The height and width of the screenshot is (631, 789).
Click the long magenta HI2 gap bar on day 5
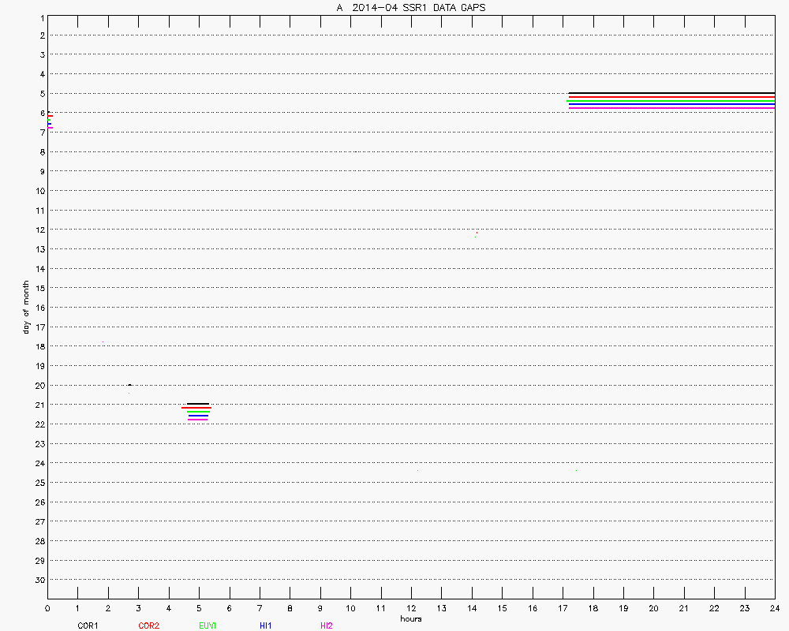(671, 109)
